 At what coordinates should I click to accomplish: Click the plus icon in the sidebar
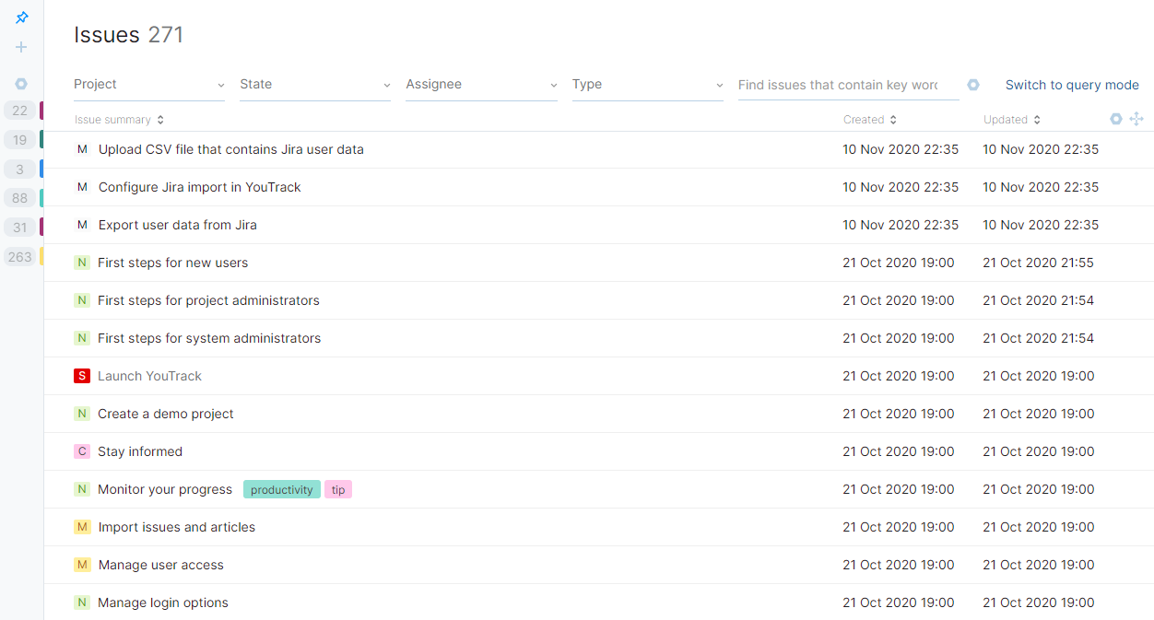click(x=21, y=47)
